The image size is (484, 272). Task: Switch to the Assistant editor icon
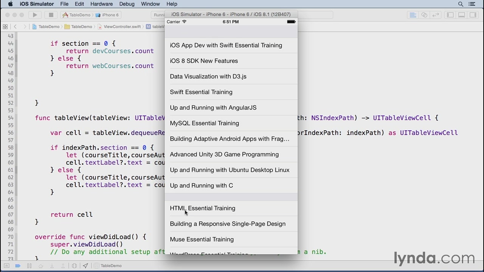point(424,15)
